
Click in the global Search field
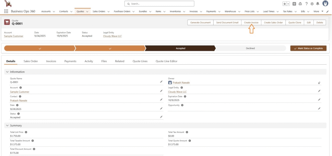[159, 4]
